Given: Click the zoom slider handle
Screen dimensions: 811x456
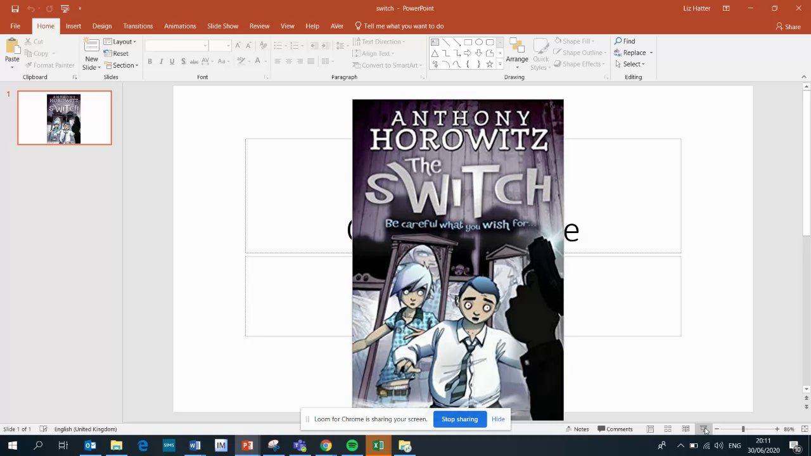Looking at the screenshot, I should tap(743, 429).
